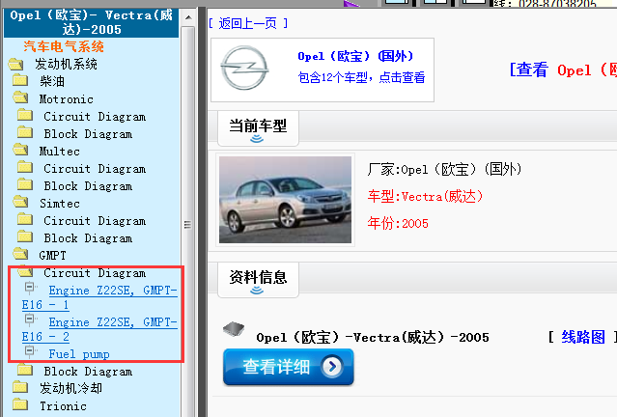Collapse the Simtec folder icon

coord(20,202)
